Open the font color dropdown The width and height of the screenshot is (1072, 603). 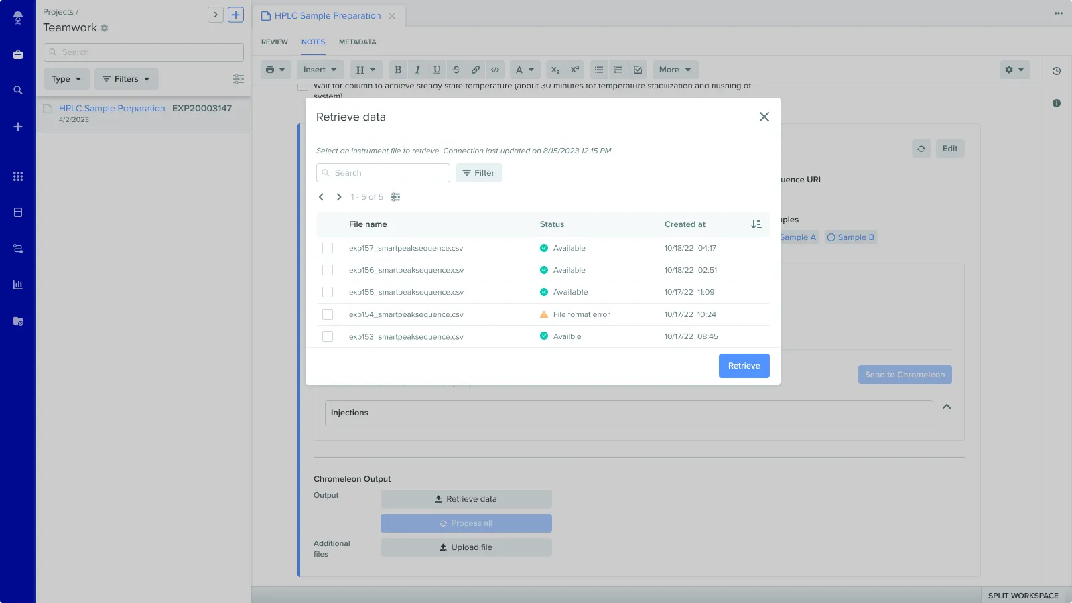click(525, 70)
